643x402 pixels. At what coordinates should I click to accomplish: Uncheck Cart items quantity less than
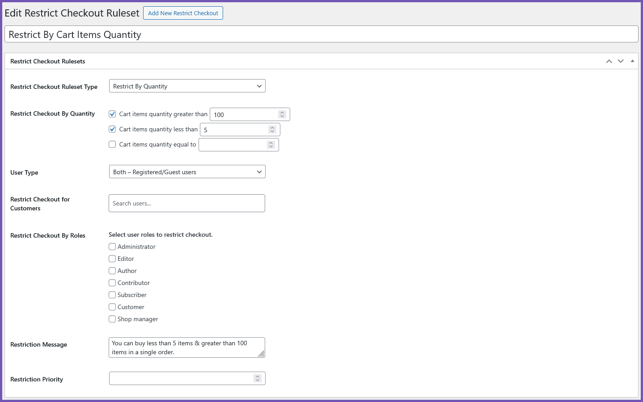112,129
